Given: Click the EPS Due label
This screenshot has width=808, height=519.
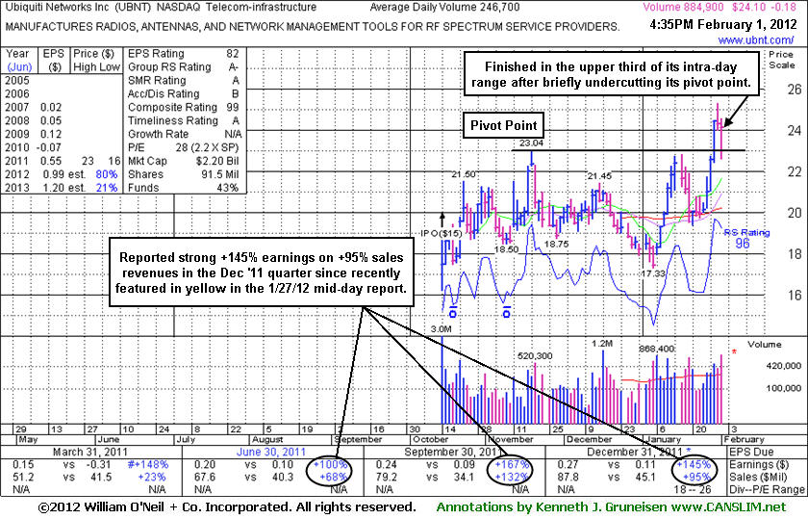Looking at the screenshot, I should coord(751,452).
